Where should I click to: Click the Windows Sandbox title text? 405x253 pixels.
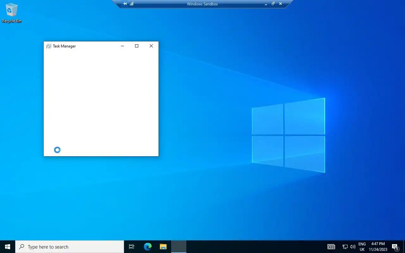point(202,4)
